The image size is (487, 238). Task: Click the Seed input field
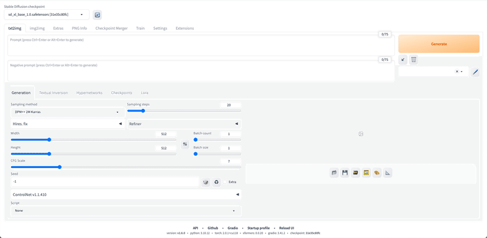click(x=105, y=182)
